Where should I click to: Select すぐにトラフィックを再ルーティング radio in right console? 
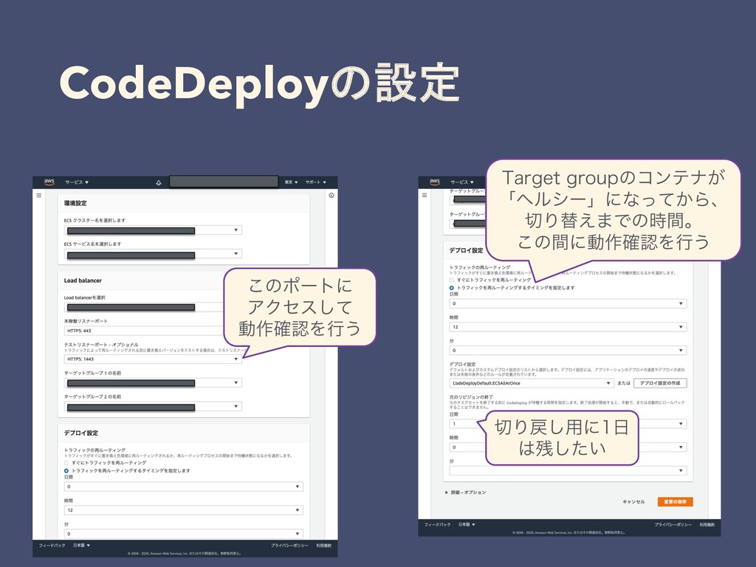coord(452,280)
